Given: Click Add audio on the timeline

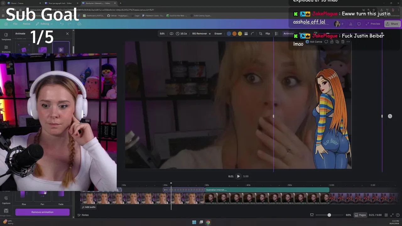Looking at the screenshot, I should pos(89,207).
